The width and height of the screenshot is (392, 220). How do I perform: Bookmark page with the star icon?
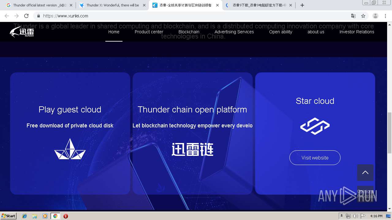[363, 16]
